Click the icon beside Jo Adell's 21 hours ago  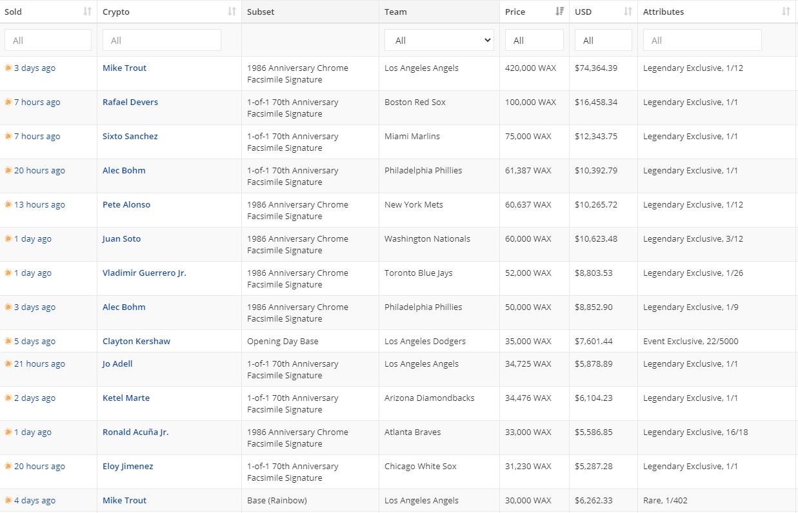point(8,363)
